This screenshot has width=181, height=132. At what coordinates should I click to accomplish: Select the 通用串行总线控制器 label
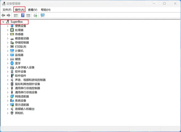pos(27,88)
